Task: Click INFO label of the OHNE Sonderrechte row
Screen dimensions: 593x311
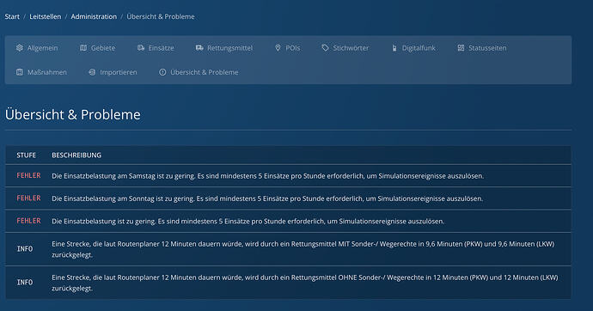Action: coord(25,283)
